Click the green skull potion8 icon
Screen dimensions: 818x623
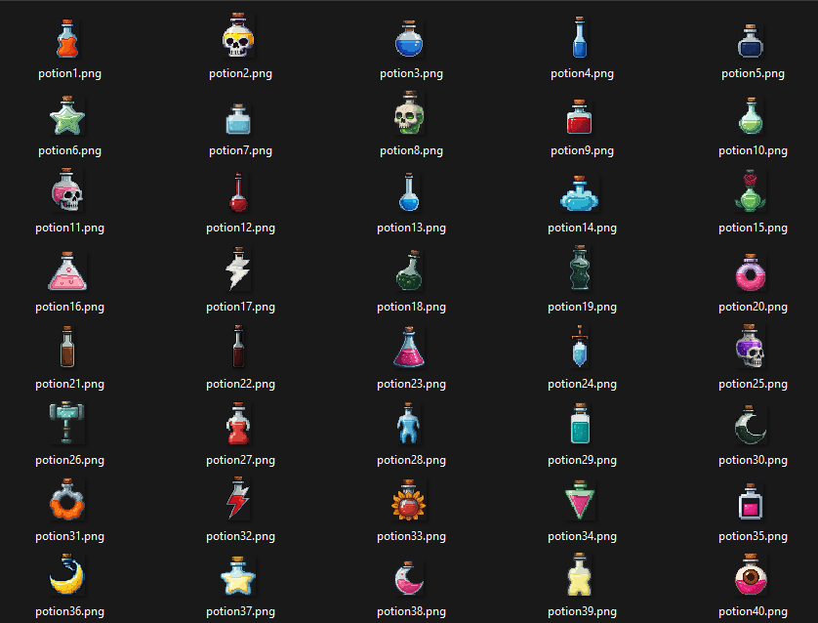[x=409, y=112]
